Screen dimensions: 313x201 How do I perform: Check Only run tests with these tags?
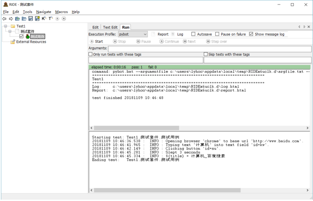(90, 54)
